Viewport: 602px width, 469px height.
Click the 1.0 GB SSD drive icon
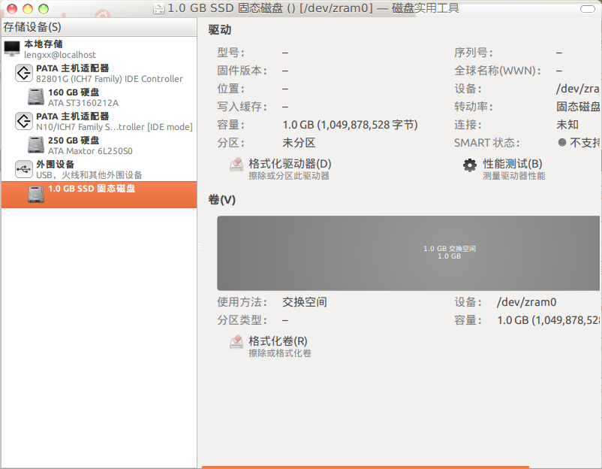tap(36, 194)
